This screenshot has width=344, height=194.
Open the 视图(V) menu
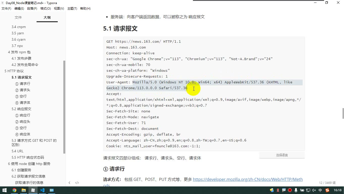59,9
